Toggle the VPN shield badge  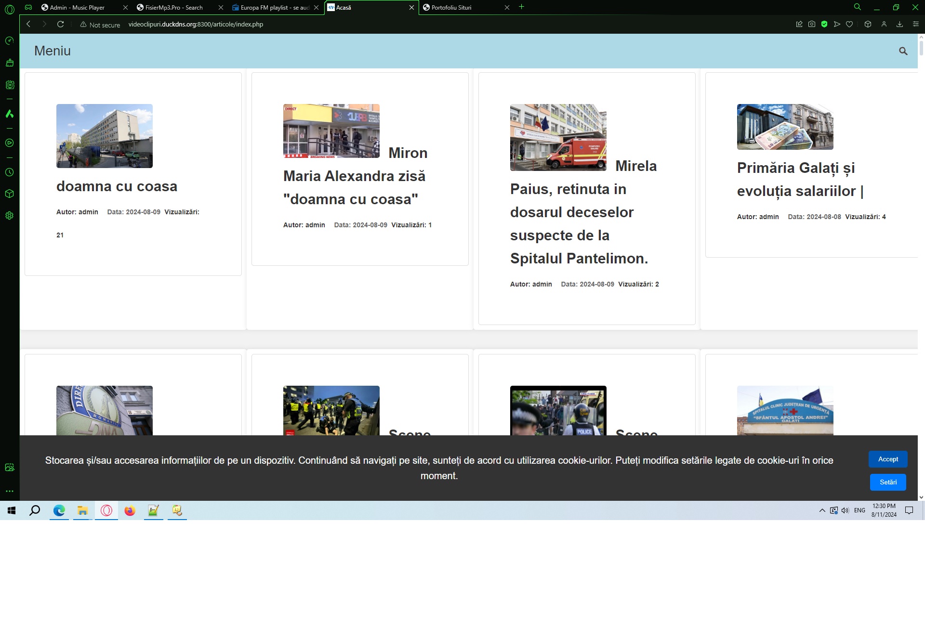[824, 24]
